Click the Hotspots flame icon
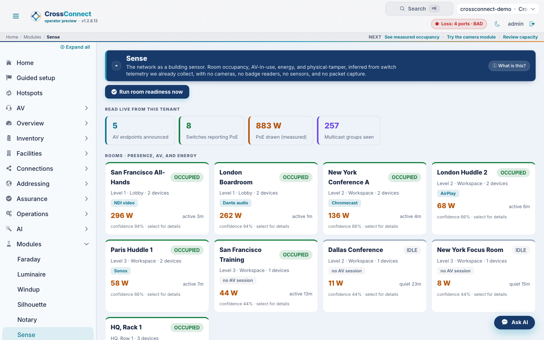 click(x=9, y=93)
